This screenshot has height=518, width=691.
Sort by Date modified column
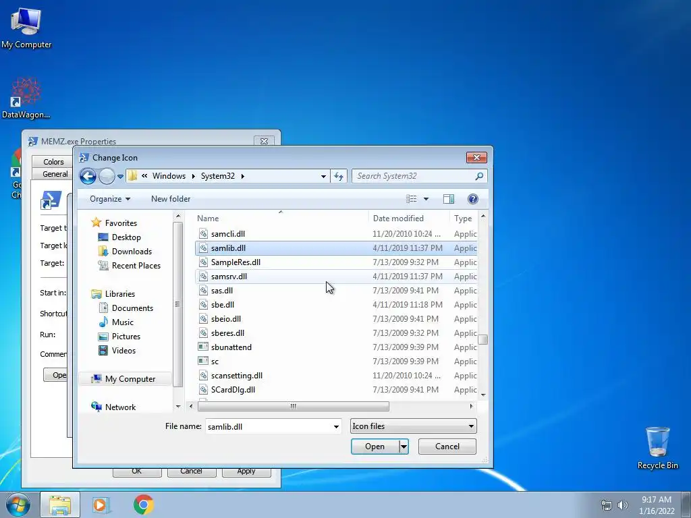409,219
